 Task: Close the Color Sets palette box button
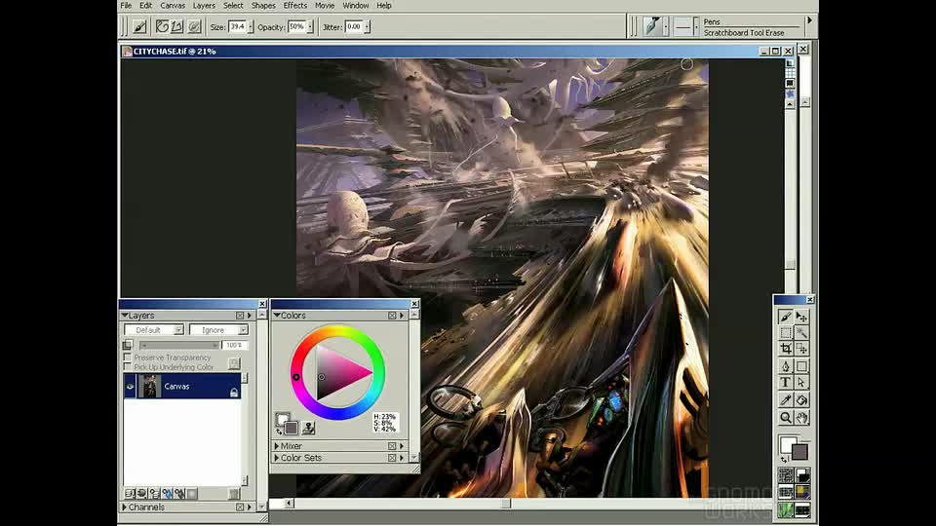coord(392,458)
